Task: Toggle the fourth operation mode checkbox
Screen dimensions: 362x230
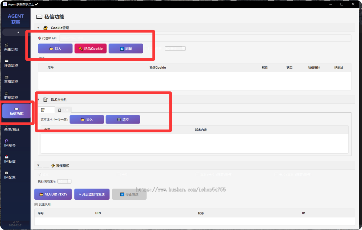Action: 276,174
